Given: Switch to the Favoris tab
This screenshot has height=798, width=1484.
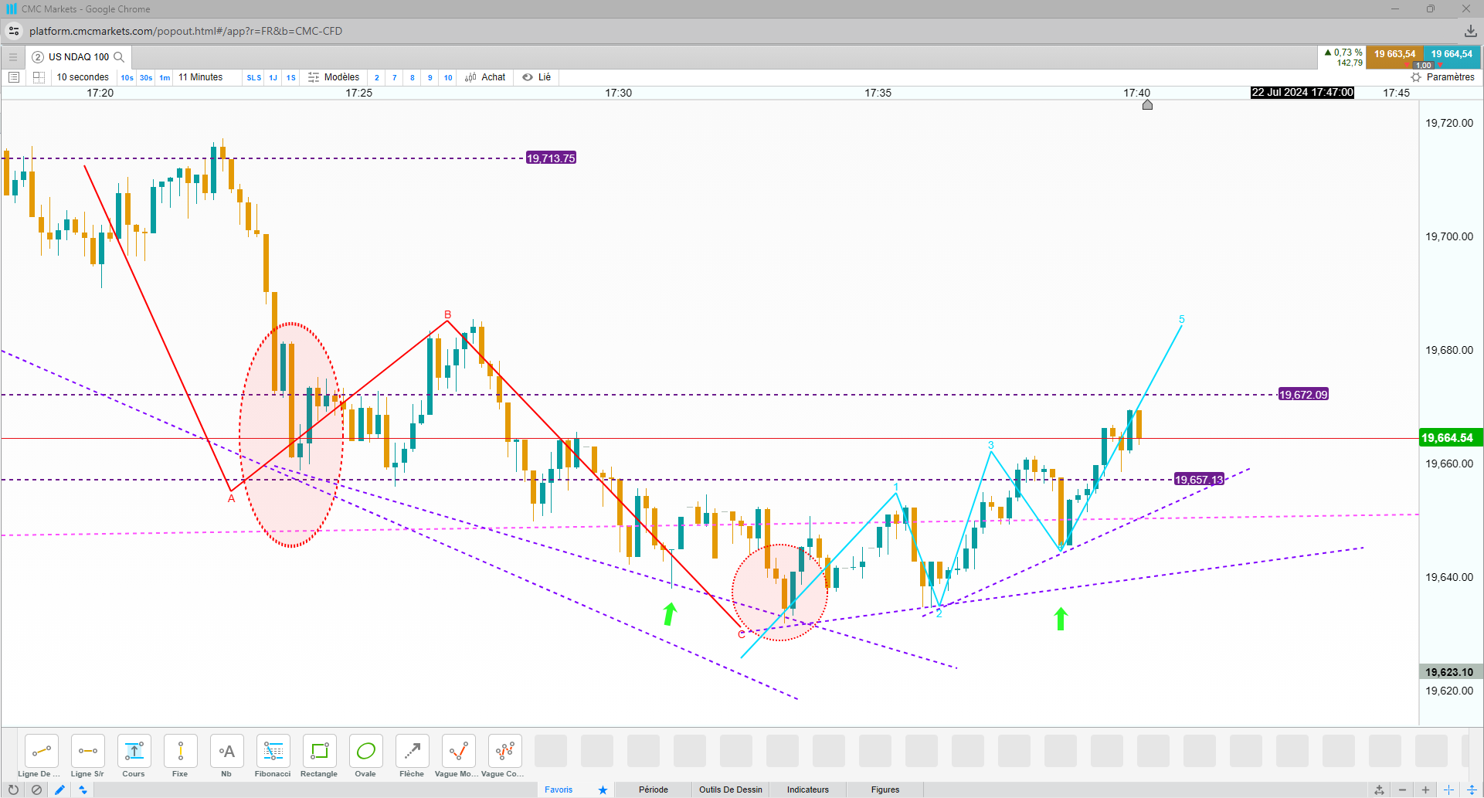Looking at the screenshot, I should click(559, 790).
